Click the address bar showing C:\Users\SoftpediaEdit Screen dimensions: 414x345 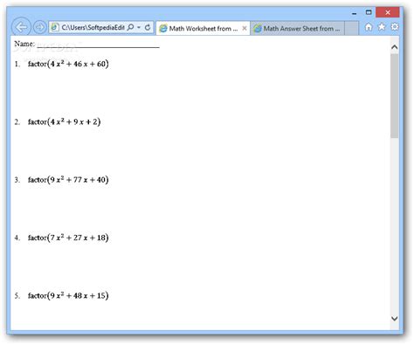pos(93,27)
